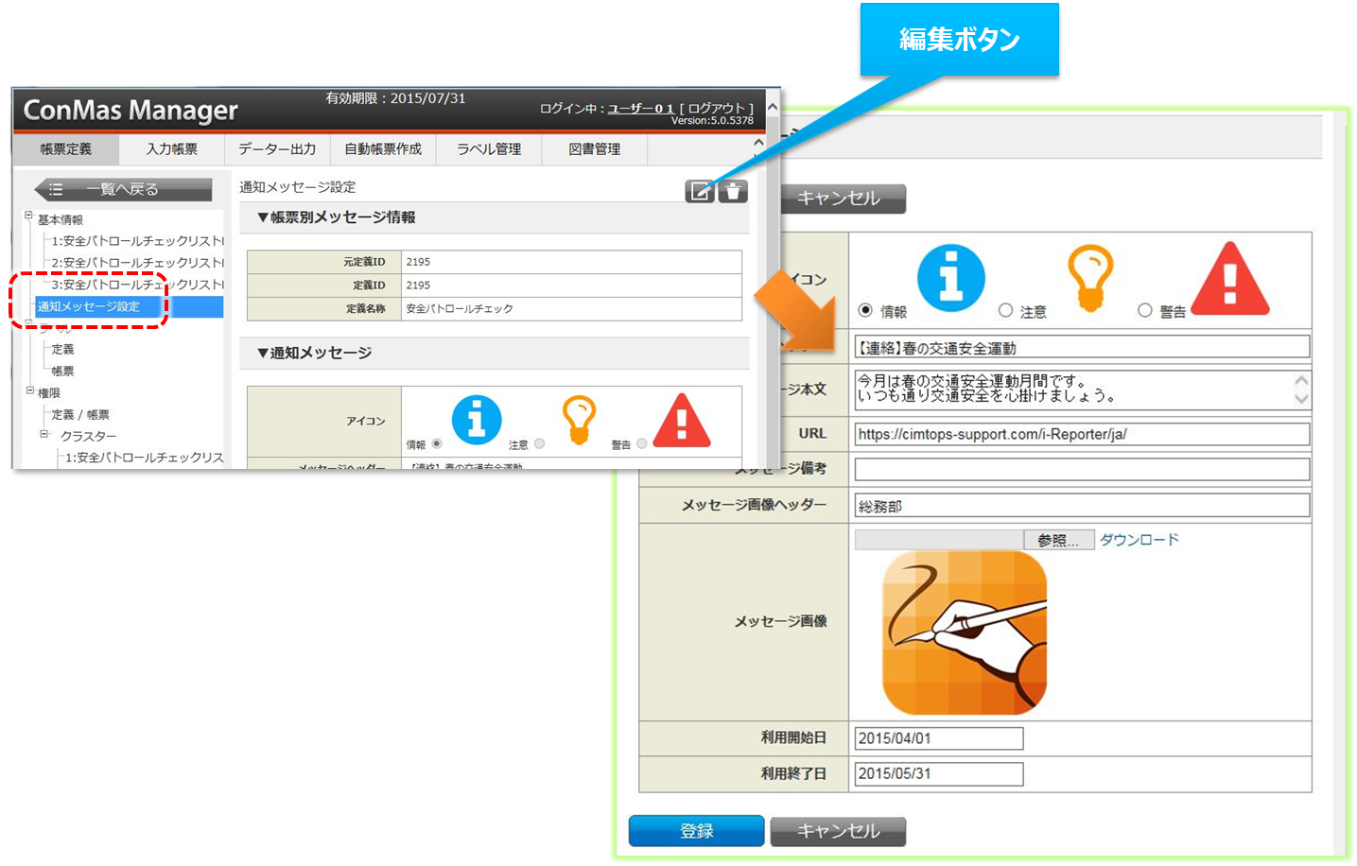
Task: Click the 一覧へ戻る back-to-list button
Action: pos(123,189)
